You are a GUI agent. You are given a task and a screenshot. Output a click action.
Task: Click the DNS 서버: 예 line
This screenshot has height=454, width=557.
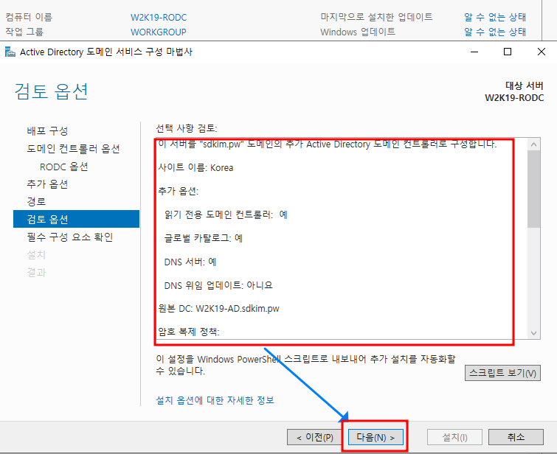tap(190, 262)
